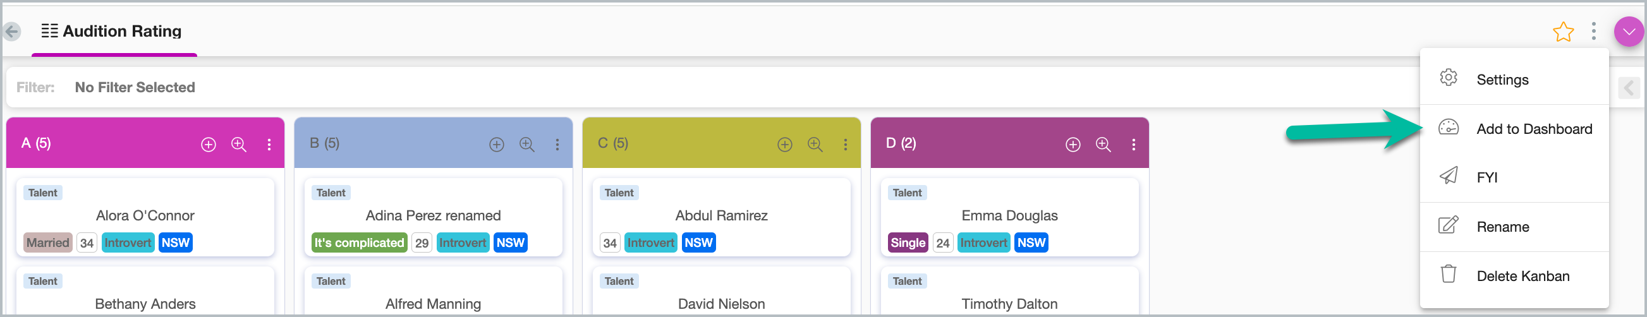
Task: Open column A's vertical dots menu
Action: (x=269, y=145)
